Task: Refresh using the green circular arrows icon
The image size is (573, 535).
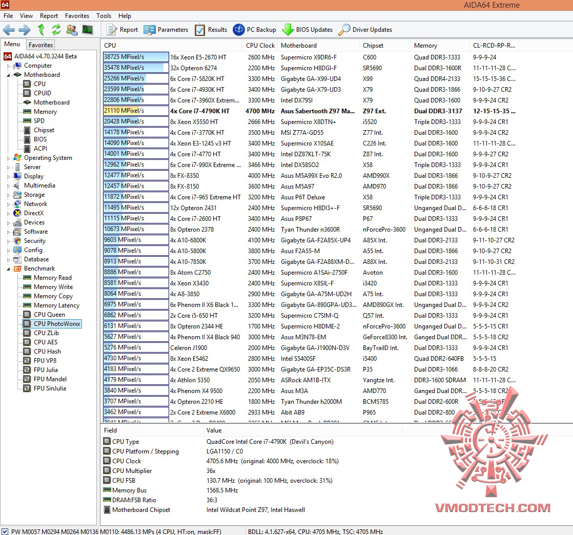Action: point(56,30)
